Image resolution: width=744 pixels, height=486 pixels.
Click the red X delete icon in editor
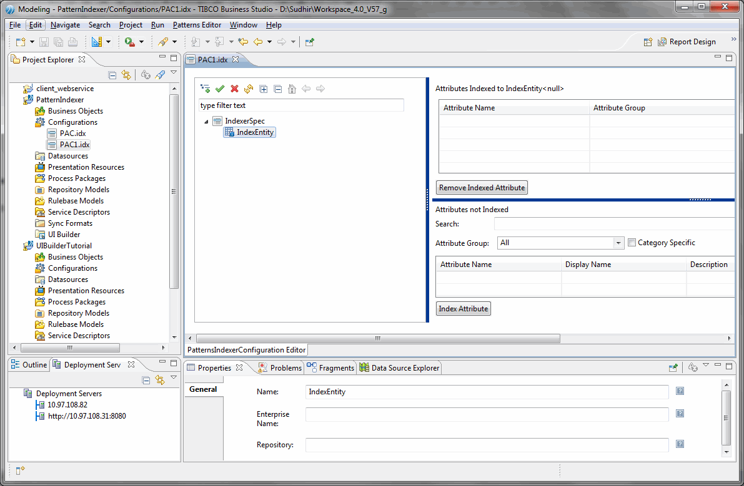click(234, 89)
